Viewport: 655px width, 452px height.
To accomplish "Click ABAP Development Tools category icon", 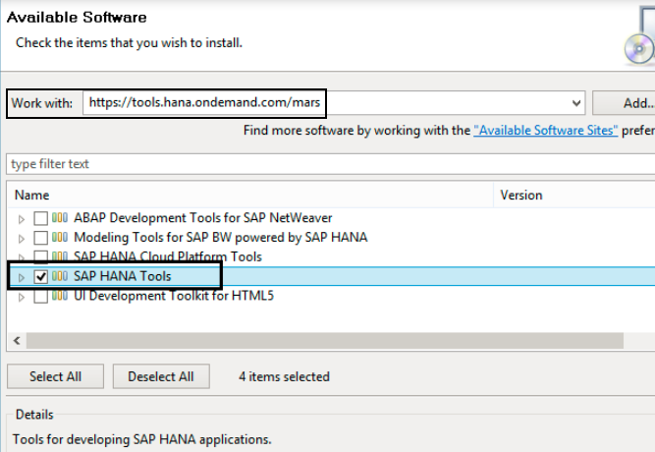I will pos(60,218).
